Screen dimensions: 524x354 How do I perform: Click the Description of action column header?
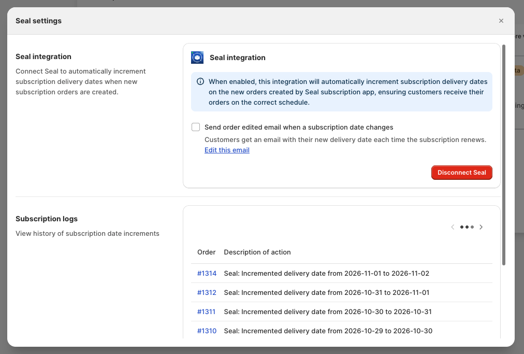click(257, 252)
